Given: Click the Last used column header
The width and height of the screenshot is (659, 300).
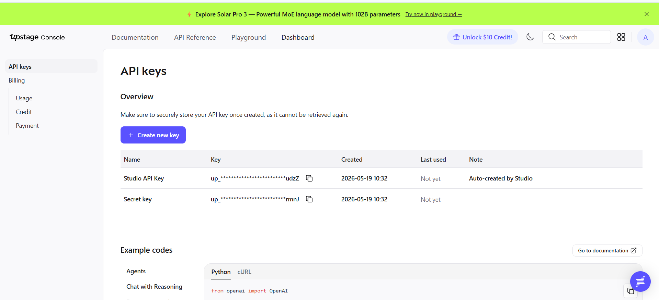Looking at the screenshot, I should point(433,160).
